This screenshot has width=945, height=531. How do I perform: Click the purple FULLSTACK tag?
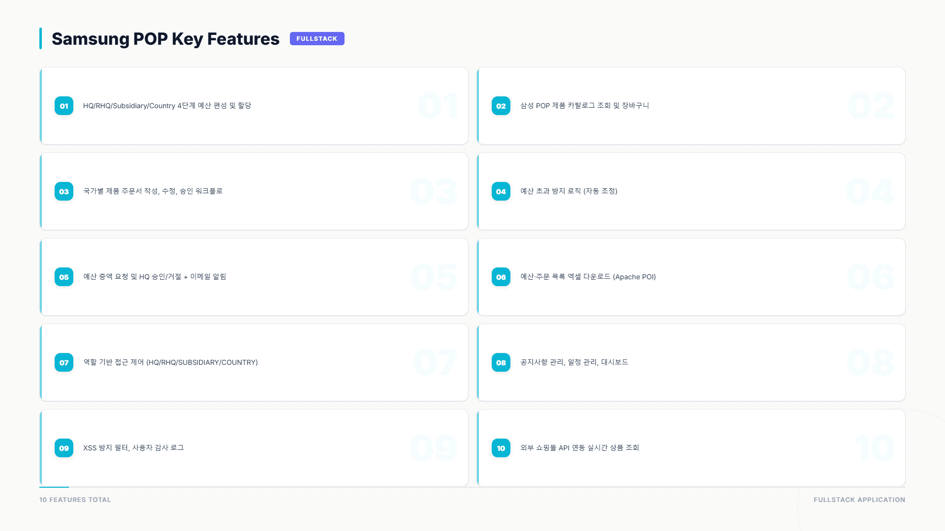click(x=316, y=38)
